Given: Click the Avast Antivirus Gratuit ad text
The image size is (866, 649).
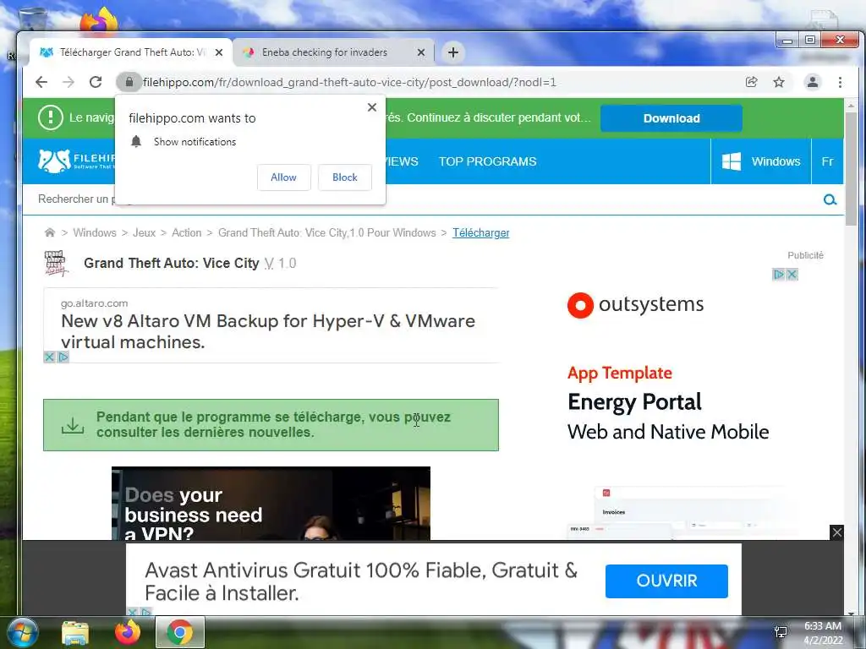Looking at the screenshot, I should click(361, 581).
